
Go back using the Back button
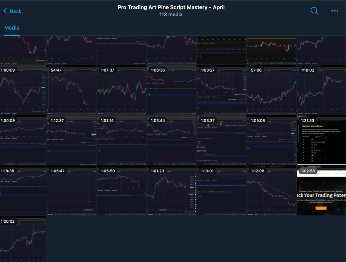coord(12,11)
